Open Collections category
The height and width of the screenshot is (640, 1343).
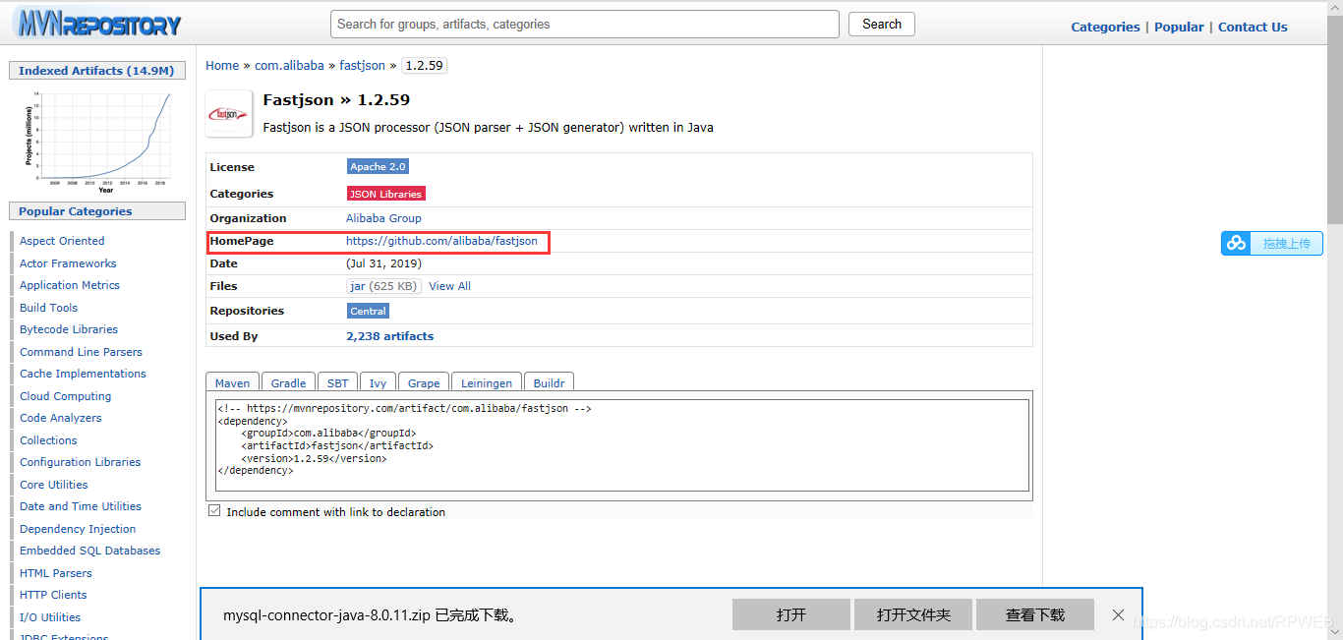click(x=48, y=440)
